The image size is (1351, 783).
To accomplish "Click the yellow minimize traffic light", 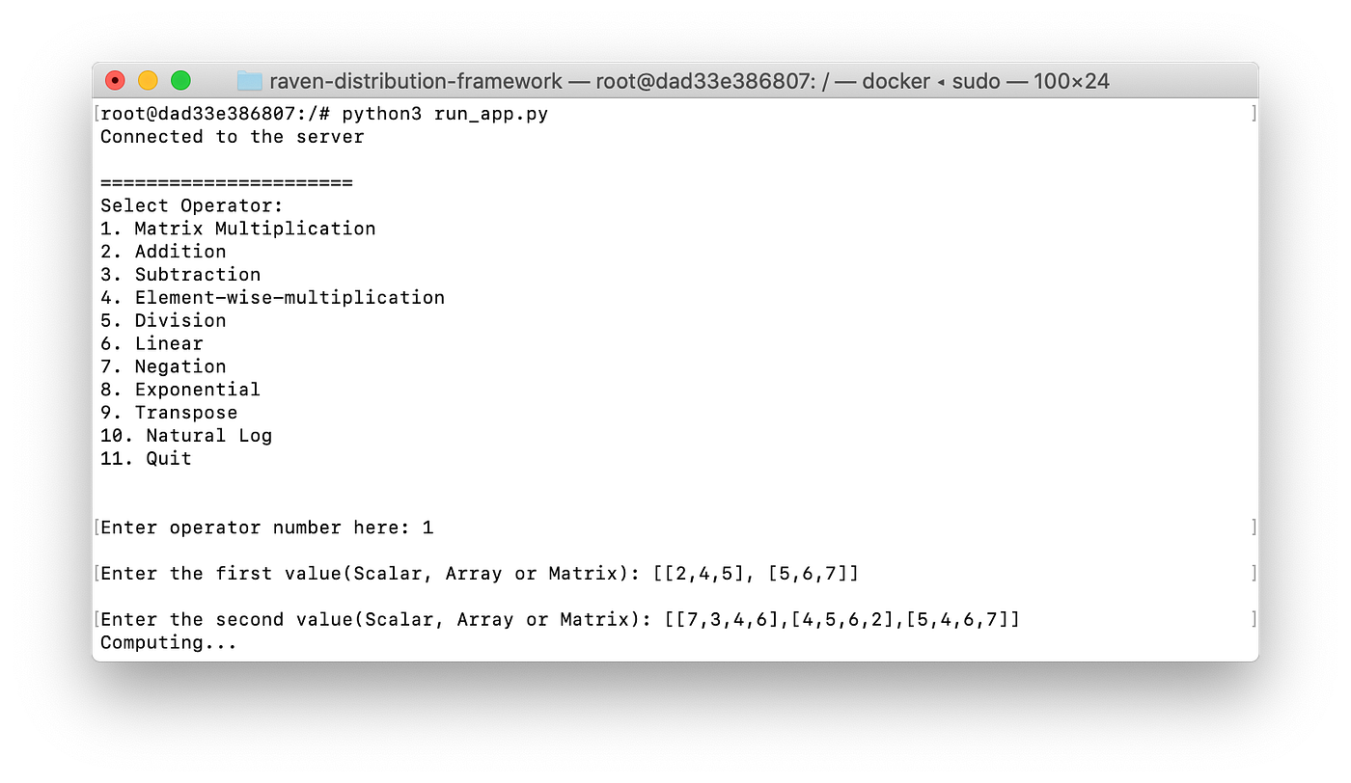I will 148,81.
